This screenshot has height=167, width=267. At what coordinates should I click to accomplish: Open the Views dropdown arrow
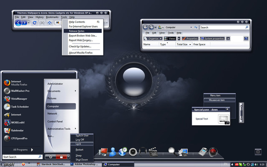[x=179, y=39]
